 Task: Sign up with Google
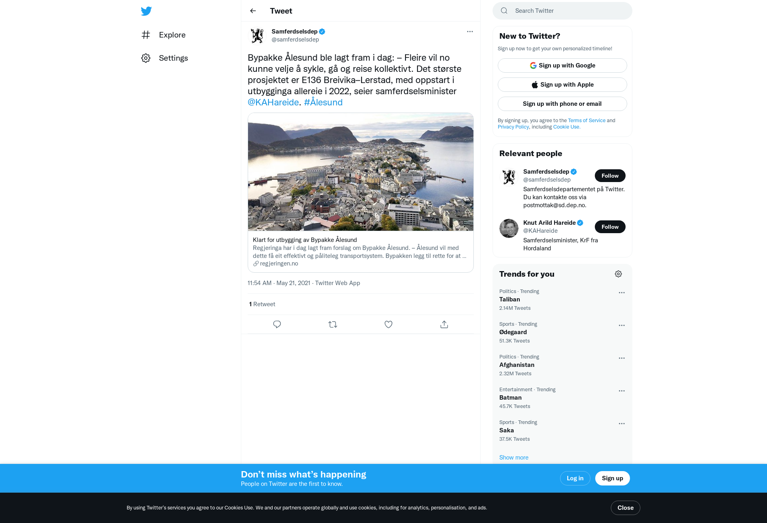click(562, 65)
